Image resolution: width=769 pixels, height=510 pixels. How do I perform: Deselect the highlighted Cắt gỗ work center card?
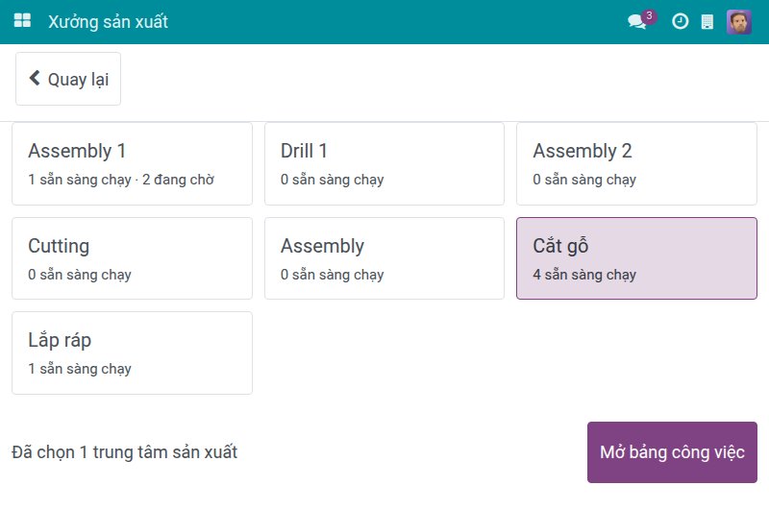(x=636, y=258)
